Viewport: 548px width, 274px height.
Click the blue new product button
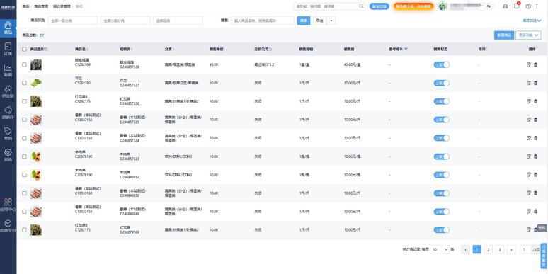504,35
